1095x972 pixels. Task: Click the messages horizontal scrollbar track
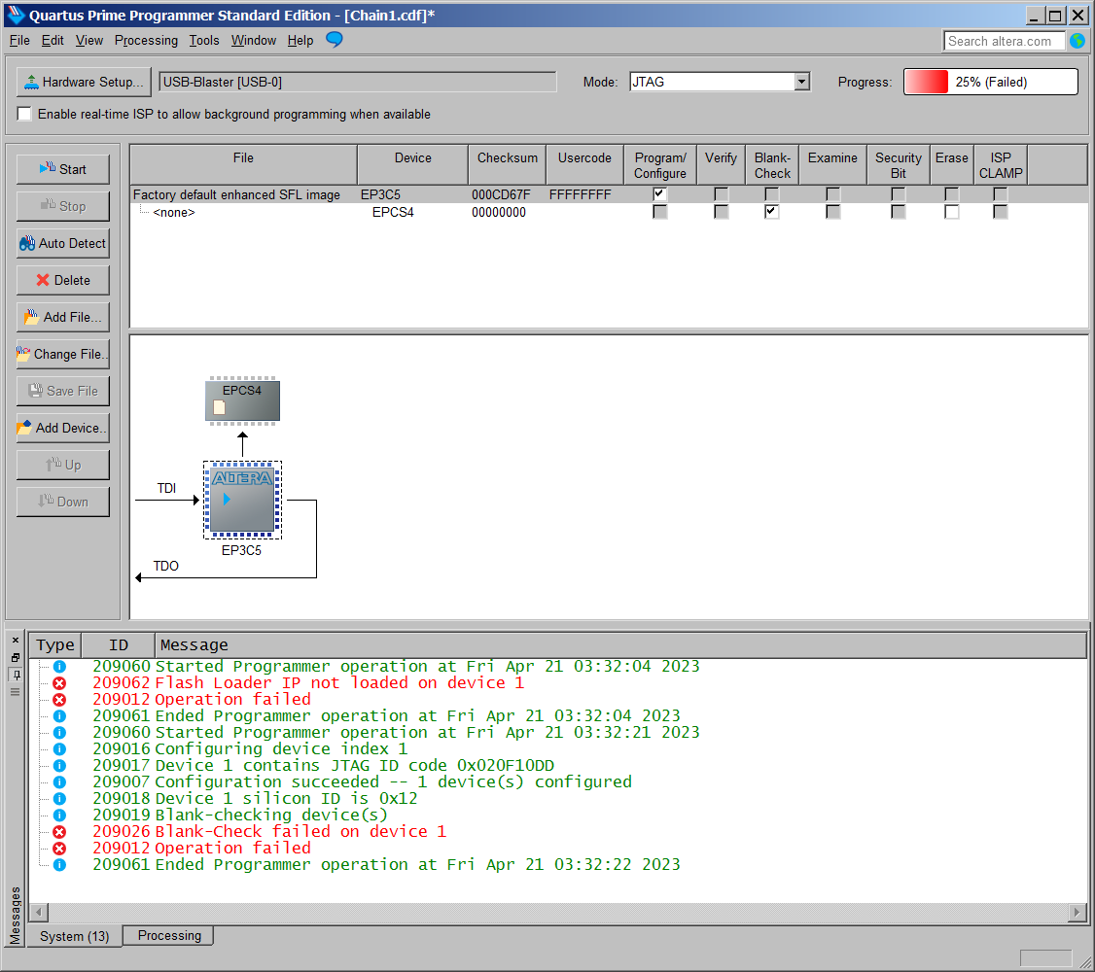click(558, 912)
